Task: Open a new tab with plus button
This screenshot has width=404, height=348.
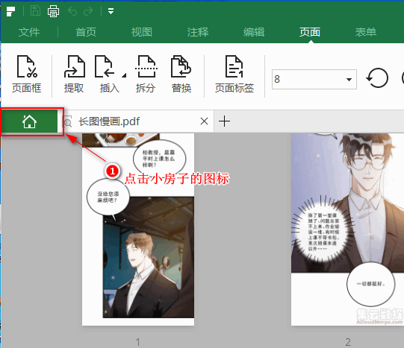Action: tap(224, 121)
